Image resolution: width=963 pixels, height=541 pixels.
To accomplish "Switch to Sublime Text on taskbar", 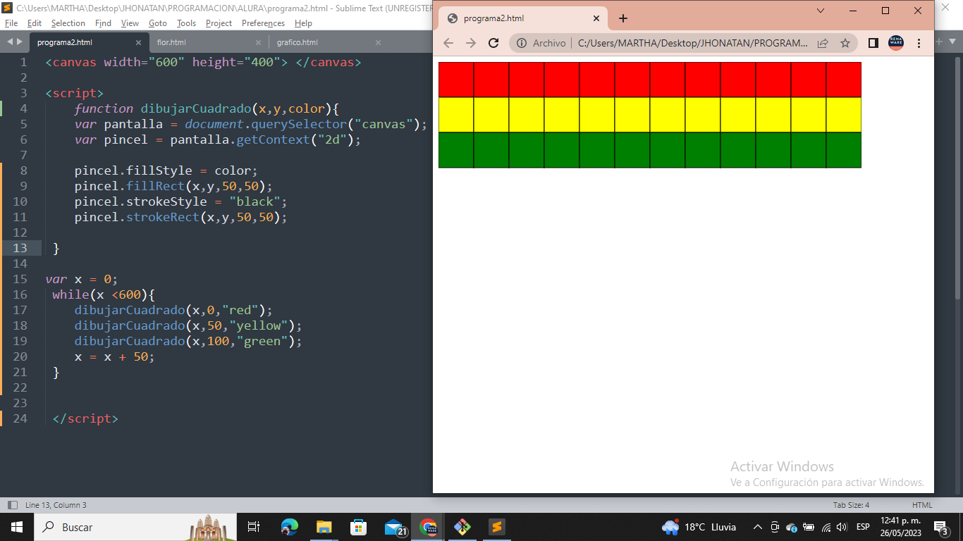I will click(x=497, y=527).
